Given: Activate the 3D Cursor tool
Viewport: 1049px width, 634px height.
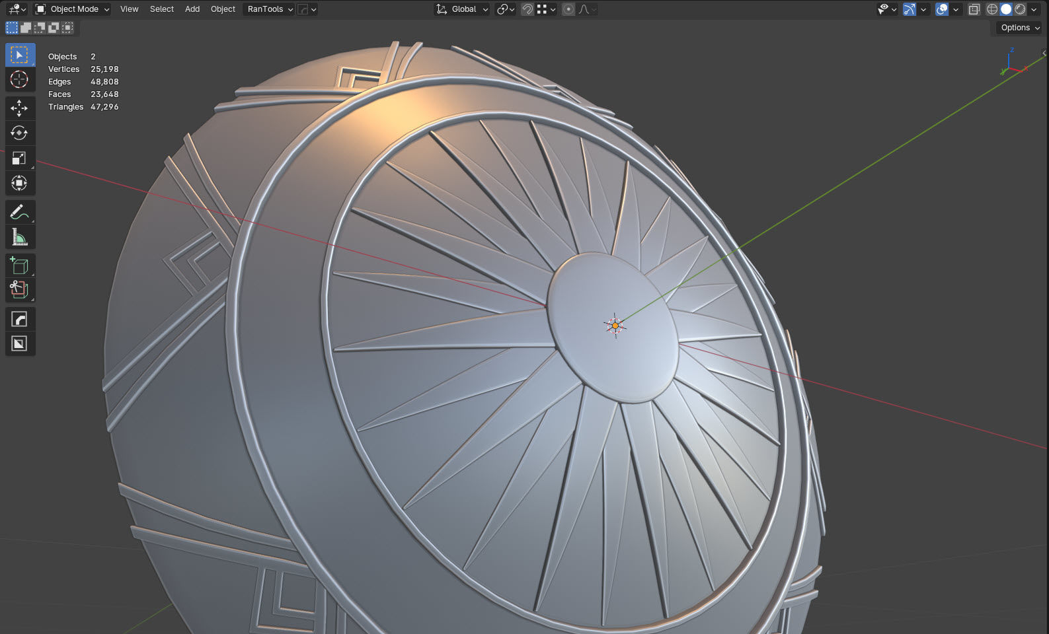Looking at the screenshot, I should 20,80.
